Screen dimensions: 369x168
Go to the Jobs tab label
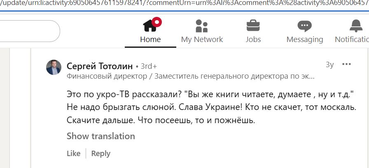tap(253, 39)
